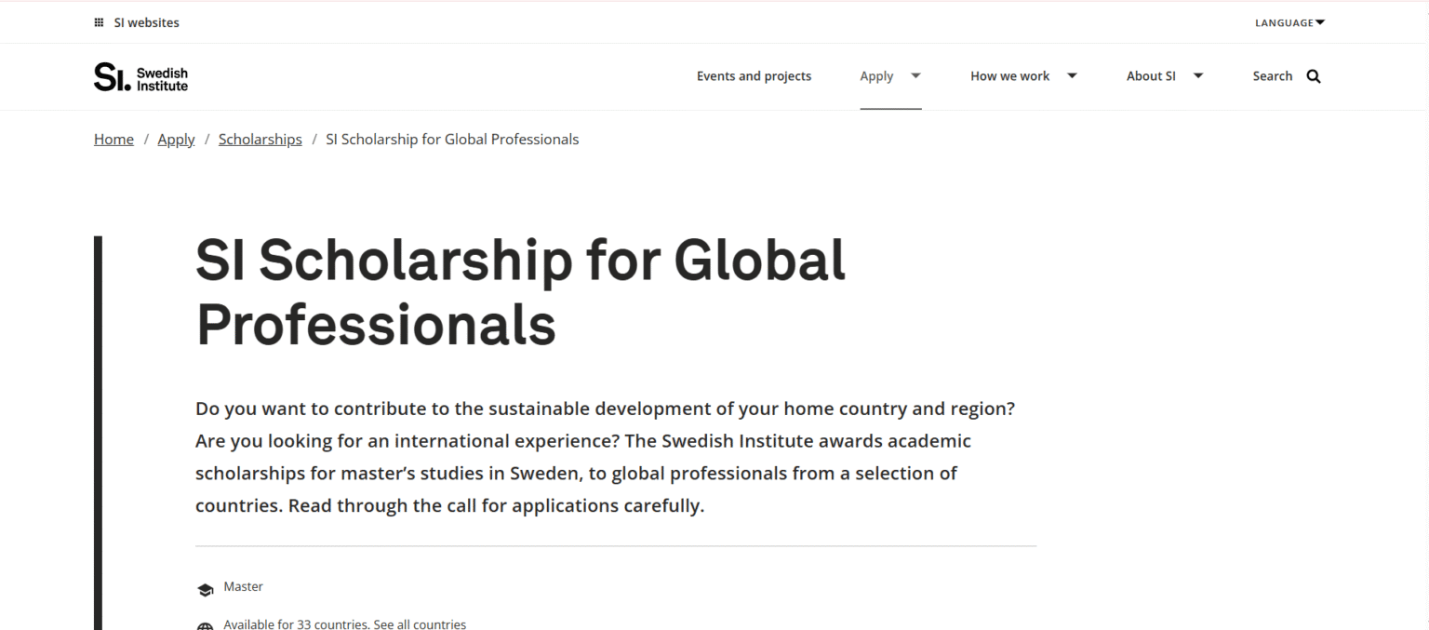
Task: Click the About SI chevron icon
Action: [x=1198, y=76]
